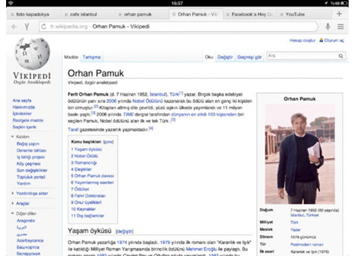The width and height of the screenshot is (354, 256).
Task: Check the Wi-Fi status icon
Action: tap(11, 3)
